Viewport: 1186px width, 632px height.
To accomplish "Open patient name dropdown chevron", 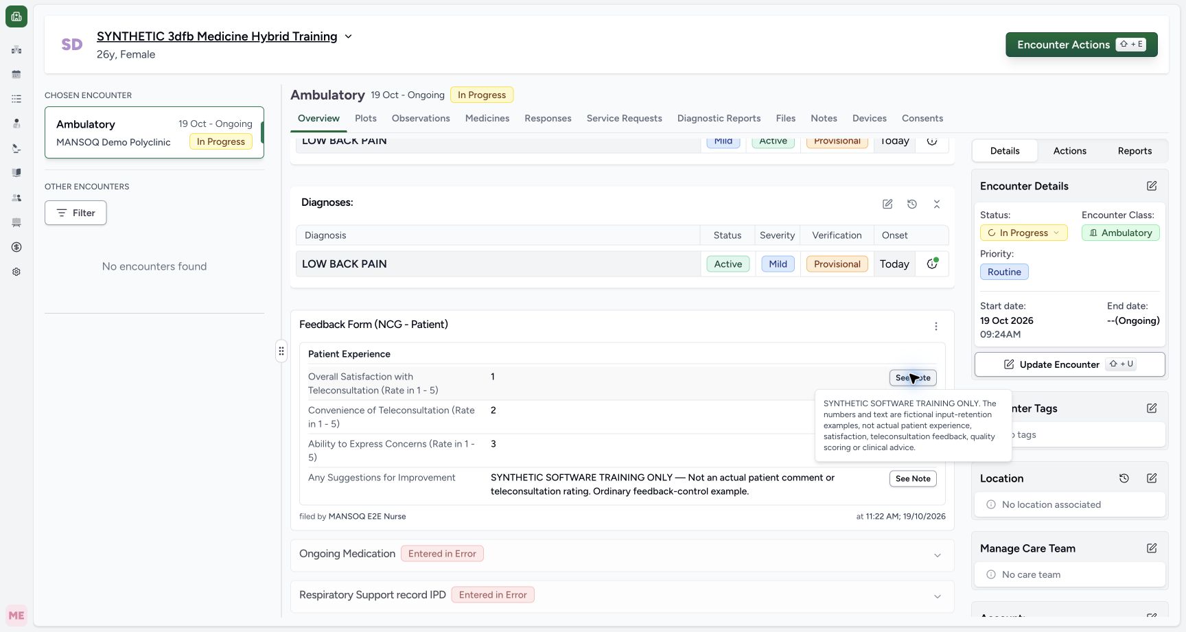I will coord(348,36).
